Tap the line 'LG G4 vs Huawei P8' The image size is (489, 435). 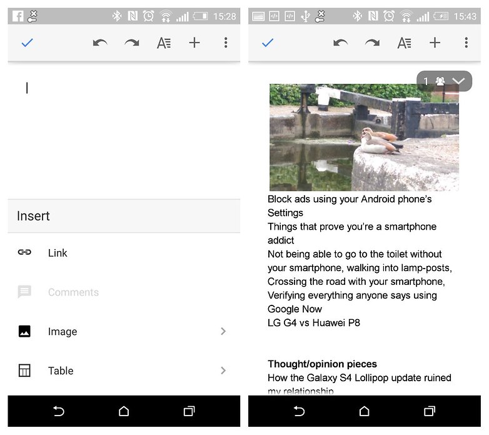(x=314, y=323)
